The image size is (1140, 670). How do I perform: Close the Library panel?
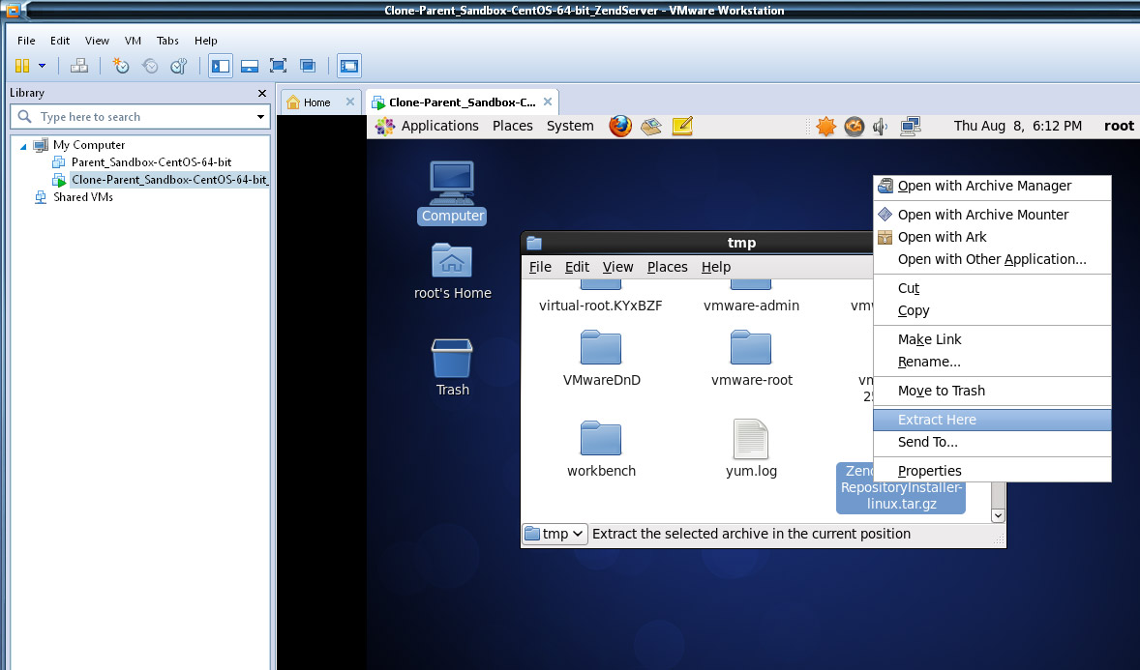[262, 93]
